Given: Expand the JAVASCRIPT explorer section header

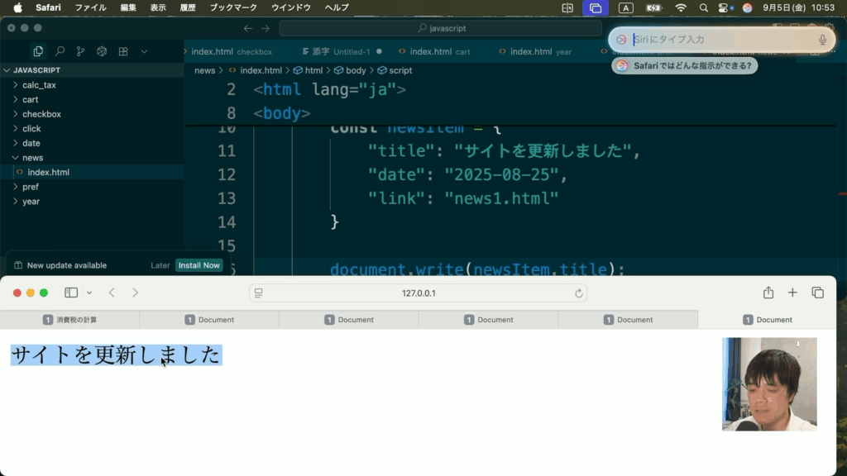Looking at the screenshot, I should (x=37, y=70).
